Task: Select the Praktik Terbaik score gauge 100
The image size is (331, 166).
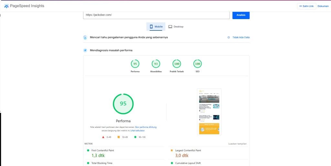Action: 177,64
